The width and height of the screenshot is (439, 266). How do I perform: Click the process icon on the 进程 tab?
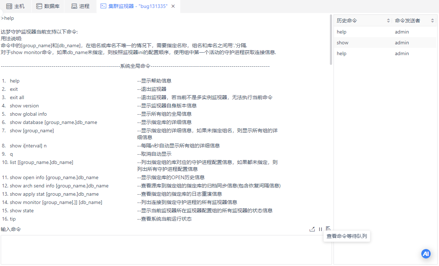point(74,6)
